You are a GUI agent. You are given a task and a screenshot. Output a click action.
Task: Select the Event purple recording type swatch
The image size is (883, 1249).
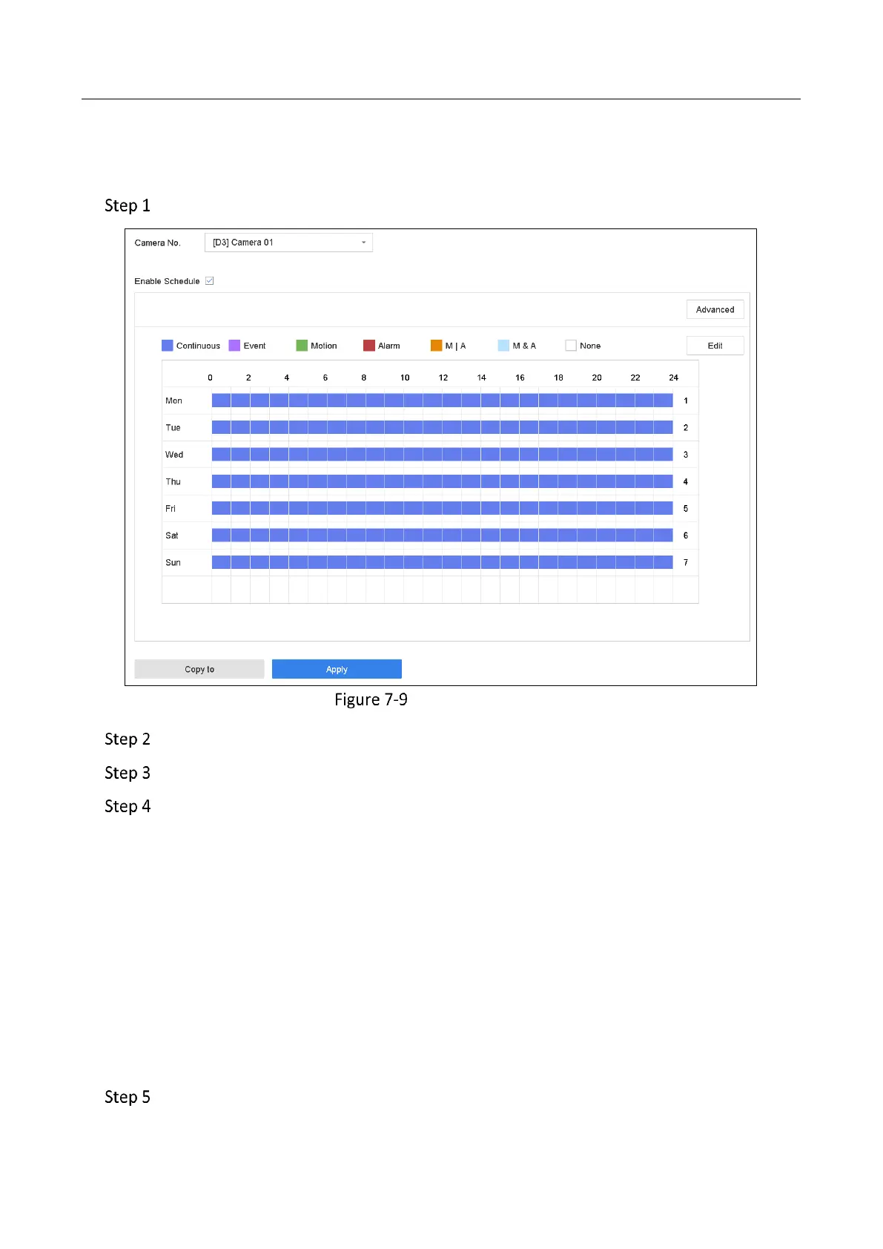pos(234,346)
